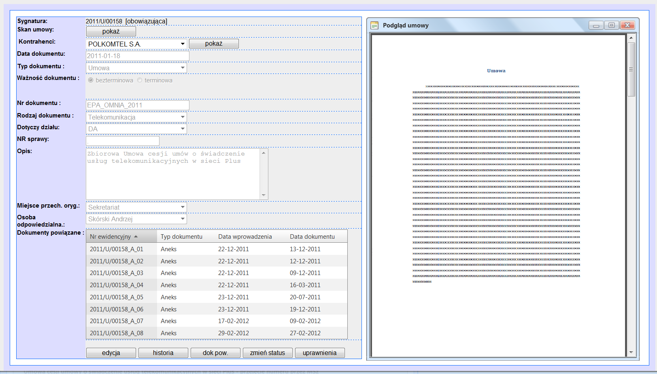Click the preview vertical scrollbar thumb
This screenshot has width=657, height=374.
[x=631, y=69]
